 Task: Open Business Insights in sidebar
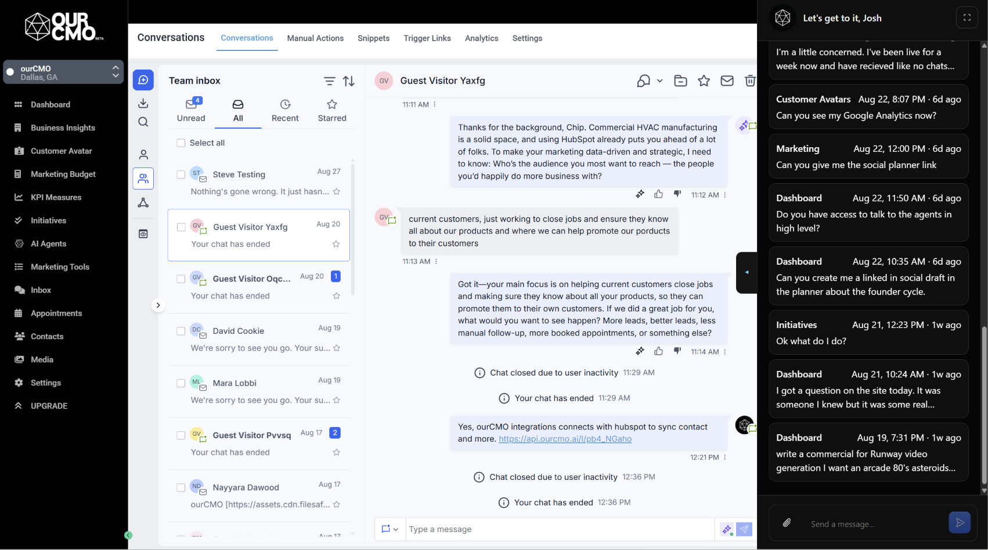pos(63,128)
